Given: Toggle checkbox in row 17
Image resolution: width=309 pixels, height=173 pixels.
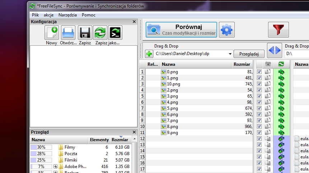Looking at the screenshot, I should pos(259,169).
